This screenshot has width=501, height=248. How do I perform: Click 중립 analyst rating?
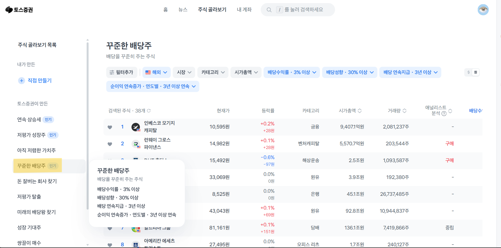449,228
